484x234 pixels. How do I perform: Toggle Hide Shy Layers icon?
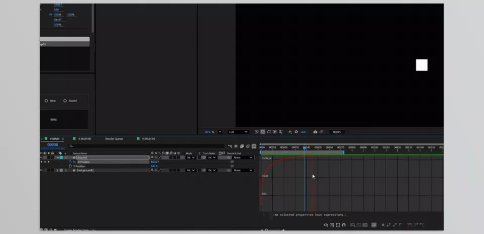[236, 146]
